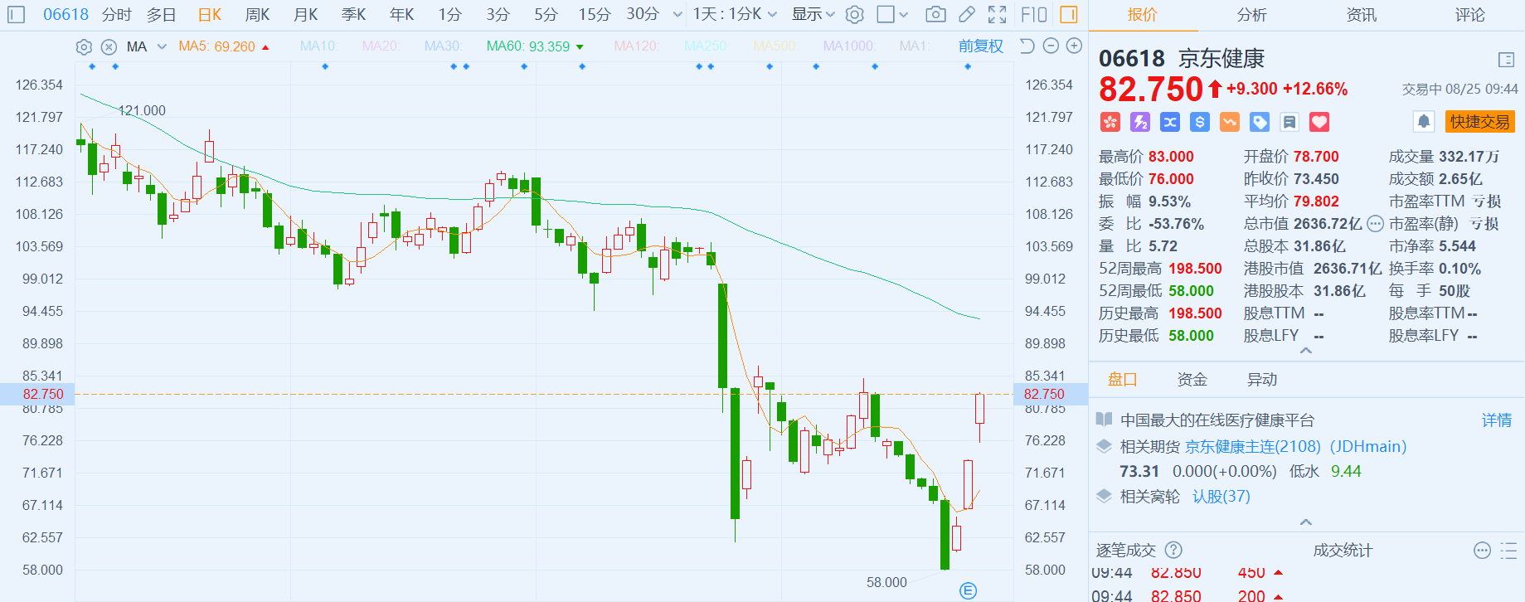
Task: Open the F10 company info icon
Action: tap(1033, 14)
